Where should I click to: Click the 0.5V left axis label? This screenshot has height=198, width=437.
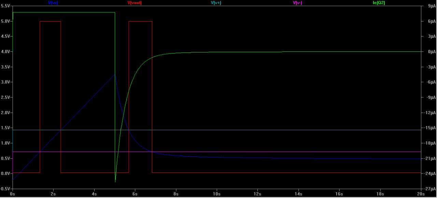5,158
